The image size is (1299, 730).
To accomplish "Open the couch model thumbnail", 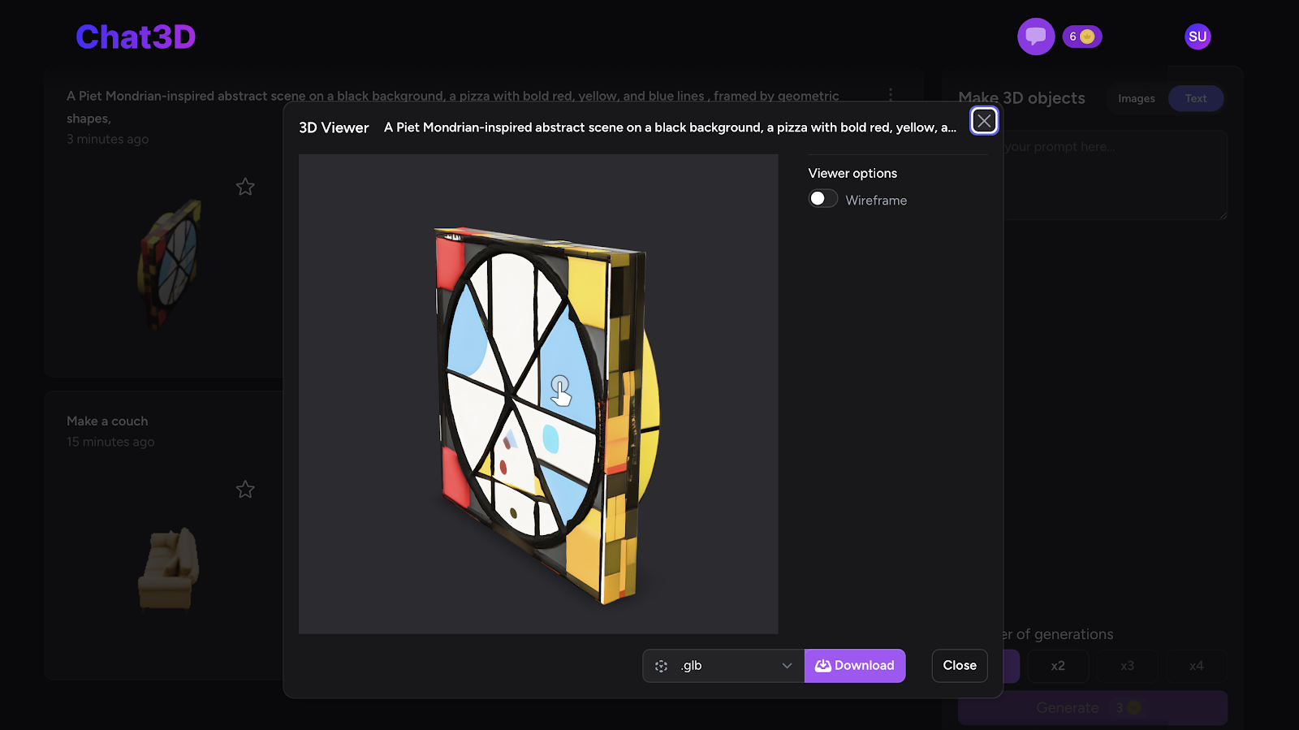I will tap(169, 568).
